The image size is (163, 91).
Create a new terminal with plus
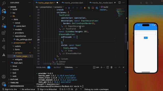click(101, 67)
